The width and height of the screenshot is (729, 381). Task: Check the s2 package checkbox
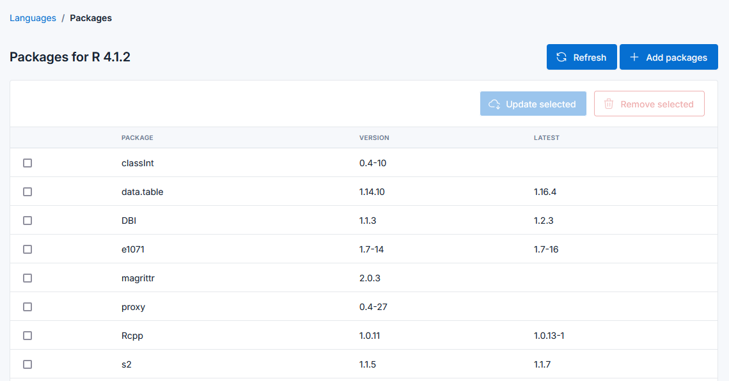point(27,364)
